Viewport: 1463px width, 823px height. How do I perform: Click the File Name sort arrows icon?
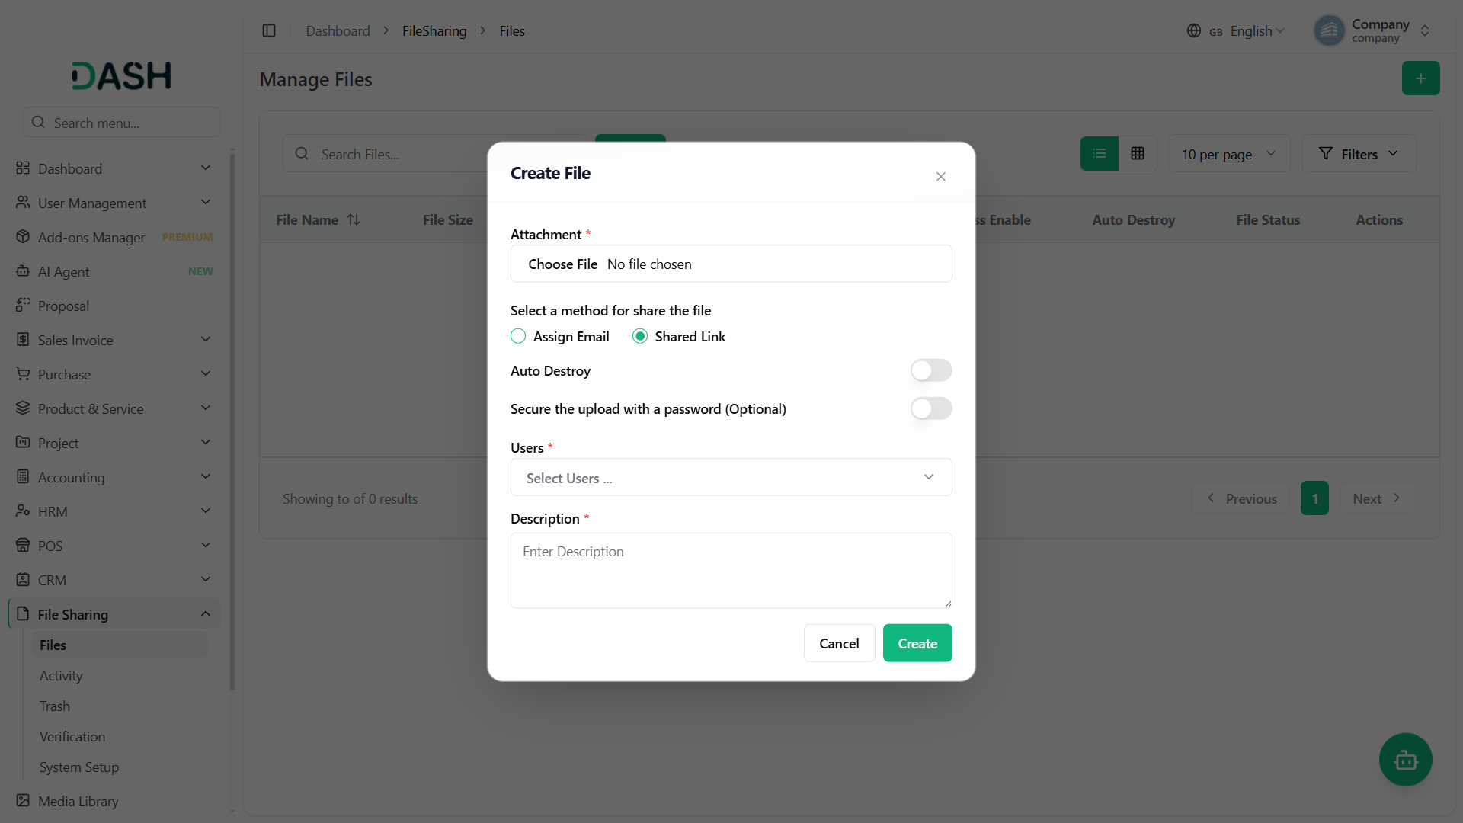point(354,219)
